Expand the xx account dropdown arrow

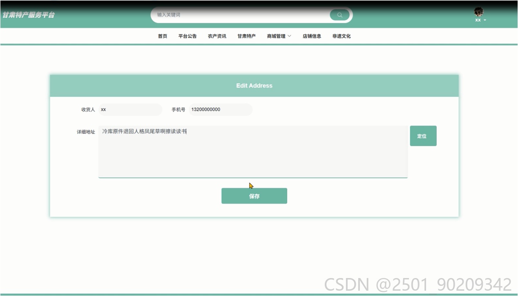coord(485,20)
